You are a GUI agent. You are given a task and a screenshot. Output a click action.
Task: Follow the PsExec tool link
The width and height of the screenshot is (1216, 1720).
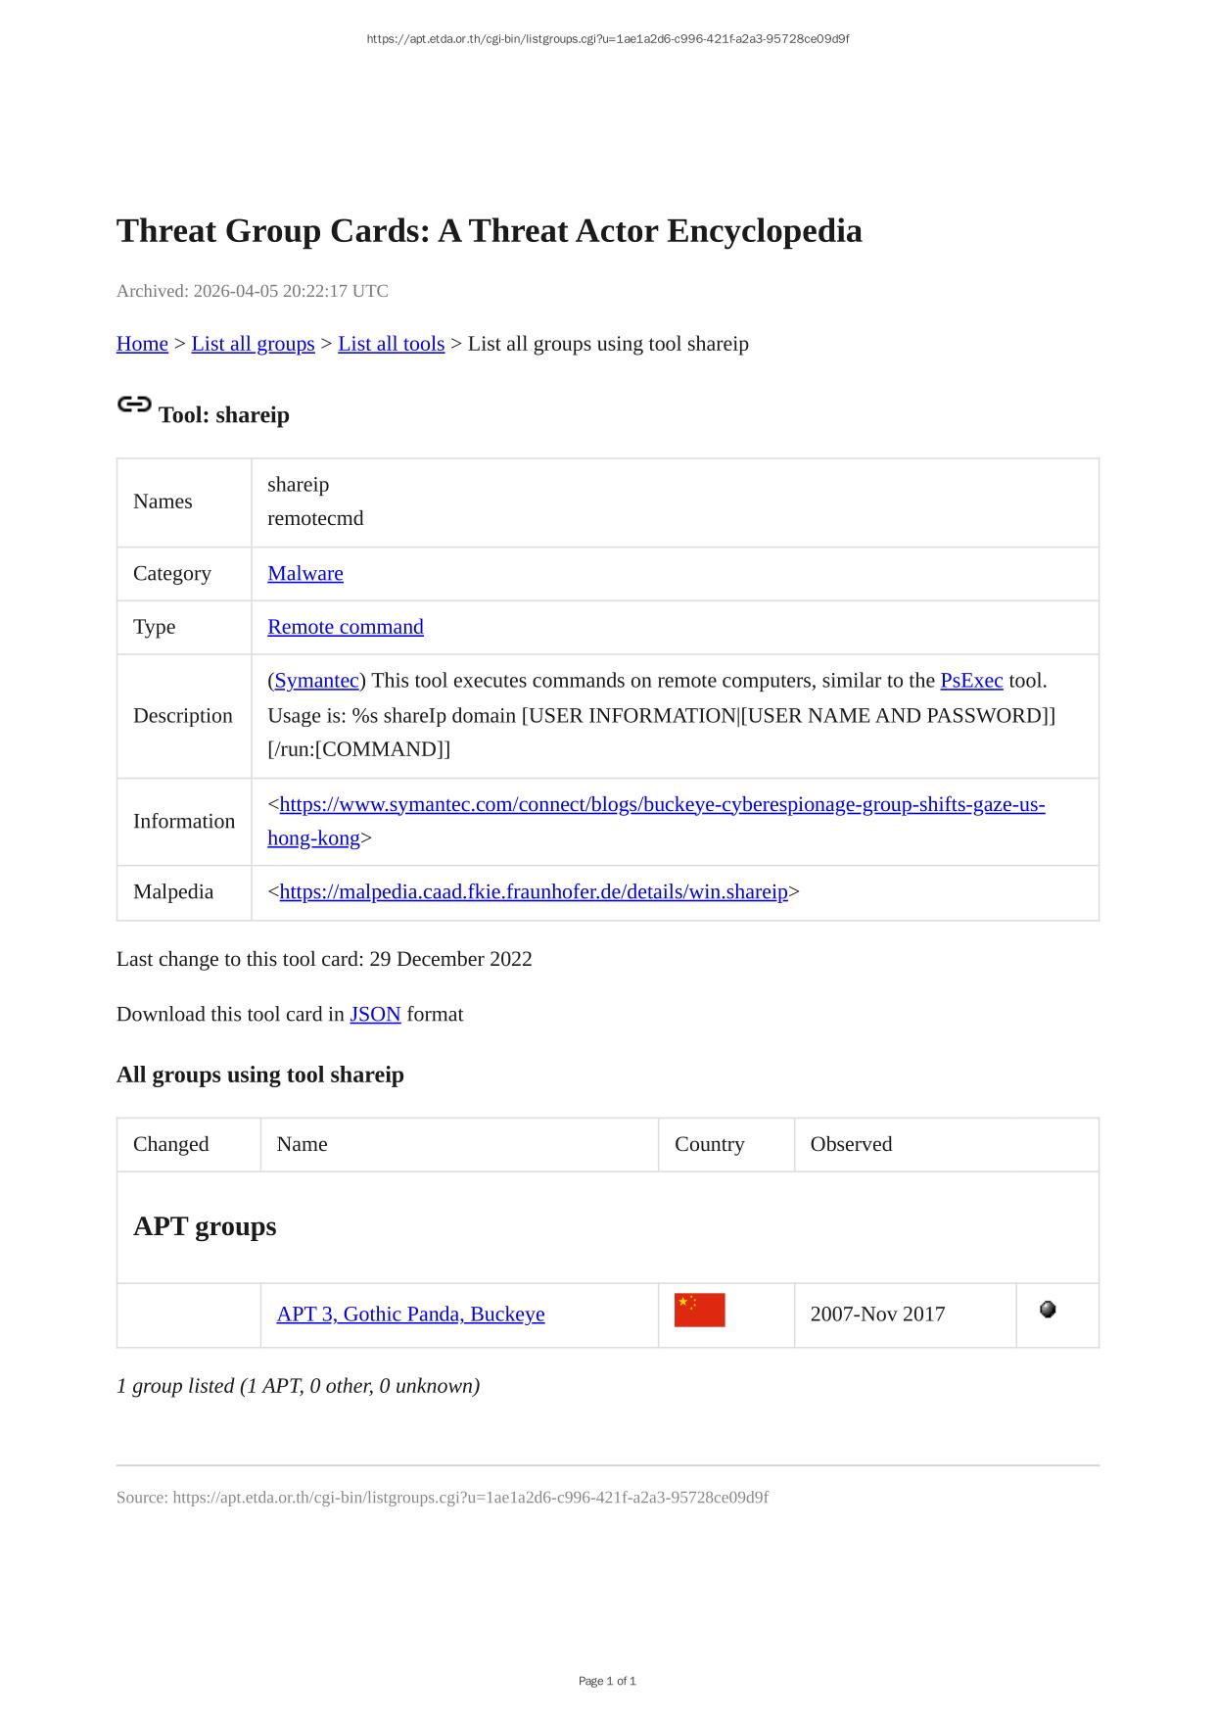pos(971,681)
